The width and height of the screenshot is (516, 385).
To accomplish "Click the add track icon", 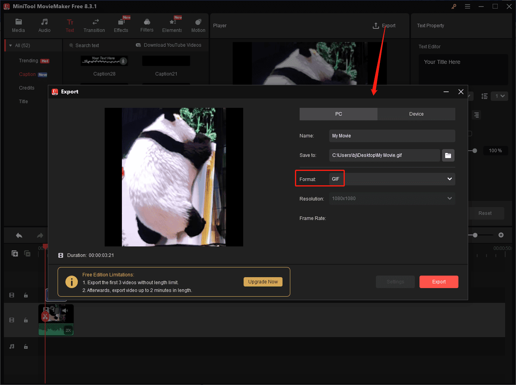I will tap(15, 253).
